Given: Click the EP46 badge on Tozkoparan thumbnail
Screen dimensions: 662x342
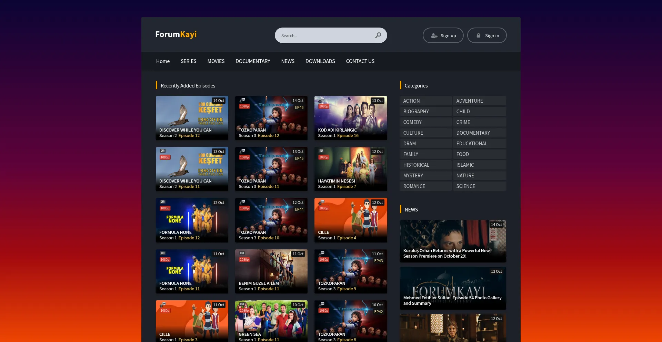Looking at the screenshot, I should pyautogui.click(x=299, y=107).
